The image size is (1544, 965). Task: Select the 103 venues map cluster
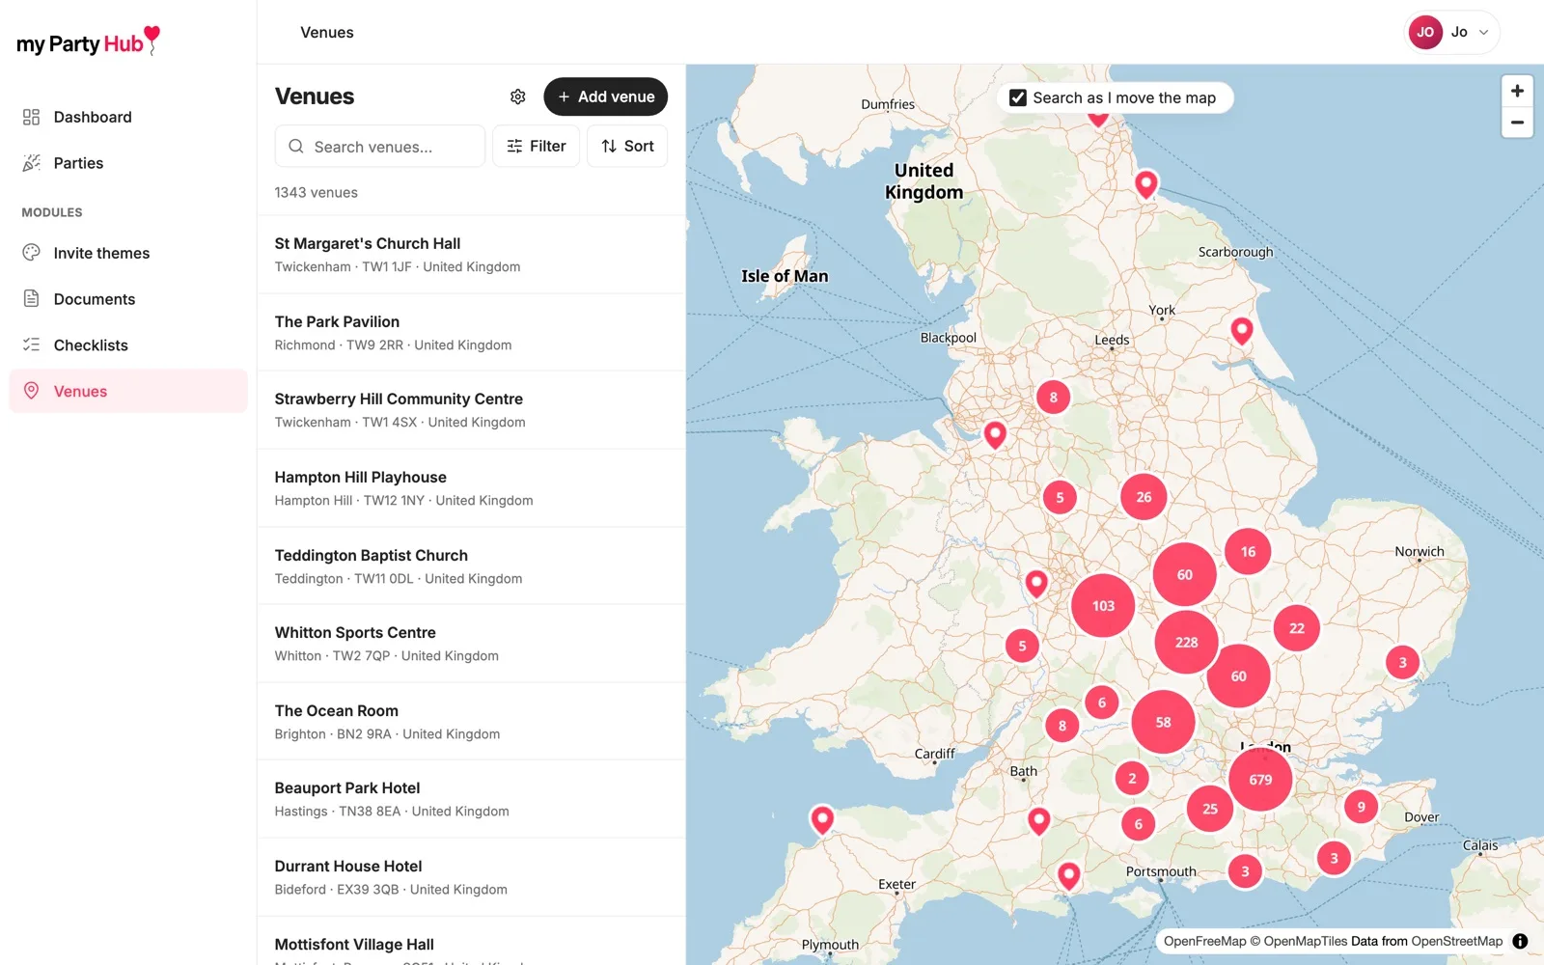(x=1103, y=606)
